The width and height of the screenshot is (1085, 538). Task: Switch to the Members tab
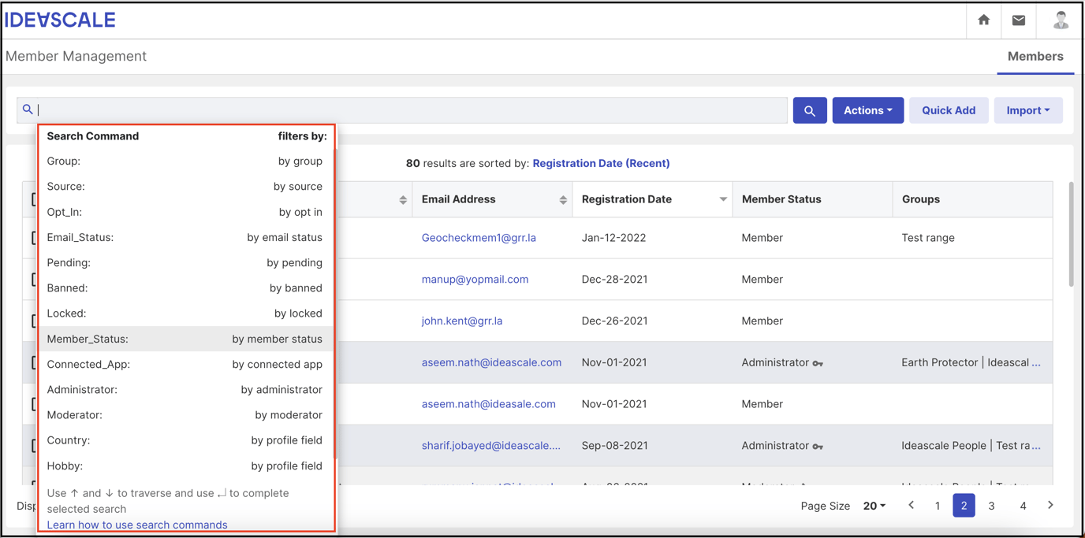1035,56
